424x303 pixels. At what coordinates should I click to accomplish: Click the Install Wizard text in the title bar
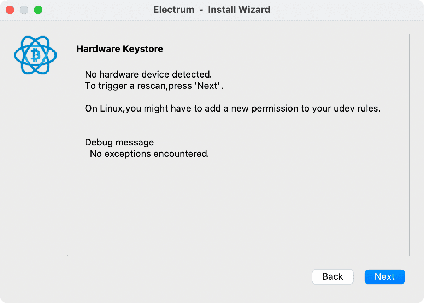[239, 10]
